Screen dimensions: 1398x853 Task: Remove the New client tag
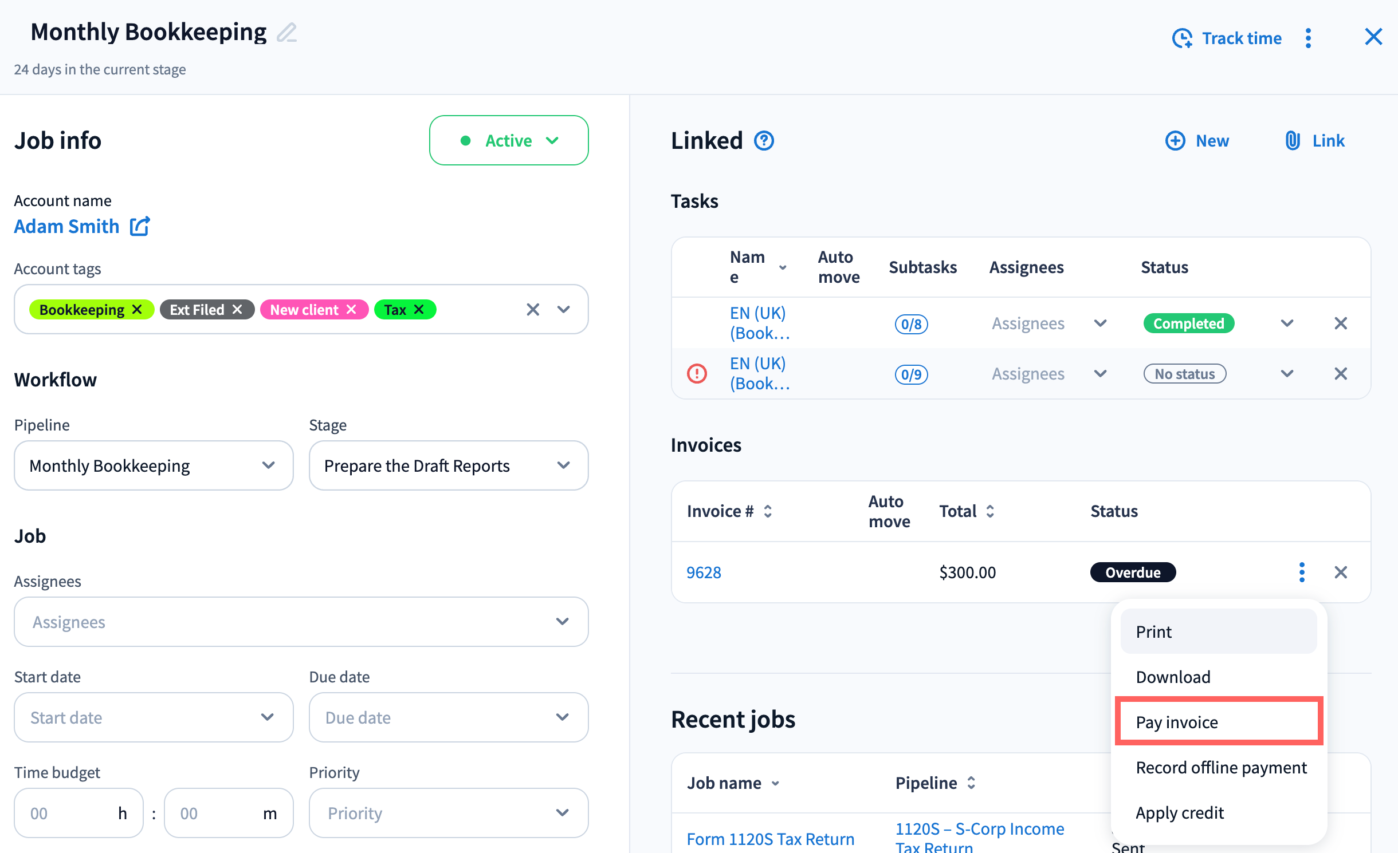click(351, 309)
